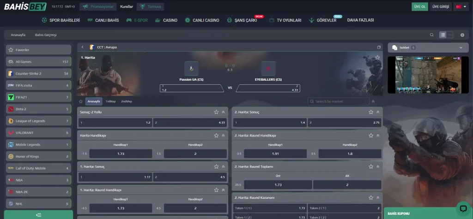Image resolution: width=473 pixels, height=219 pixels.
Task: Collapse the sidebar with the green arrow button
Action: (x=39, y=215)
